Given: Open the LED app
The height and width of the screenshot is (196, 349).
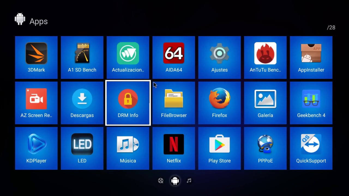Looking at the screenshot, I should [82, 148].
